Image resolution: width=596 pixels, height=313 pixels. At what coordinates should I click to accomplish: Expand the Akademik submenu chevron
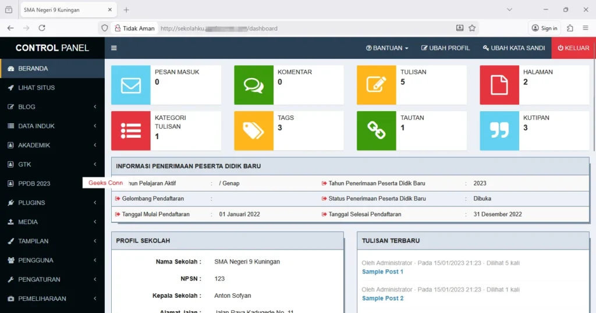click(95, 145)
